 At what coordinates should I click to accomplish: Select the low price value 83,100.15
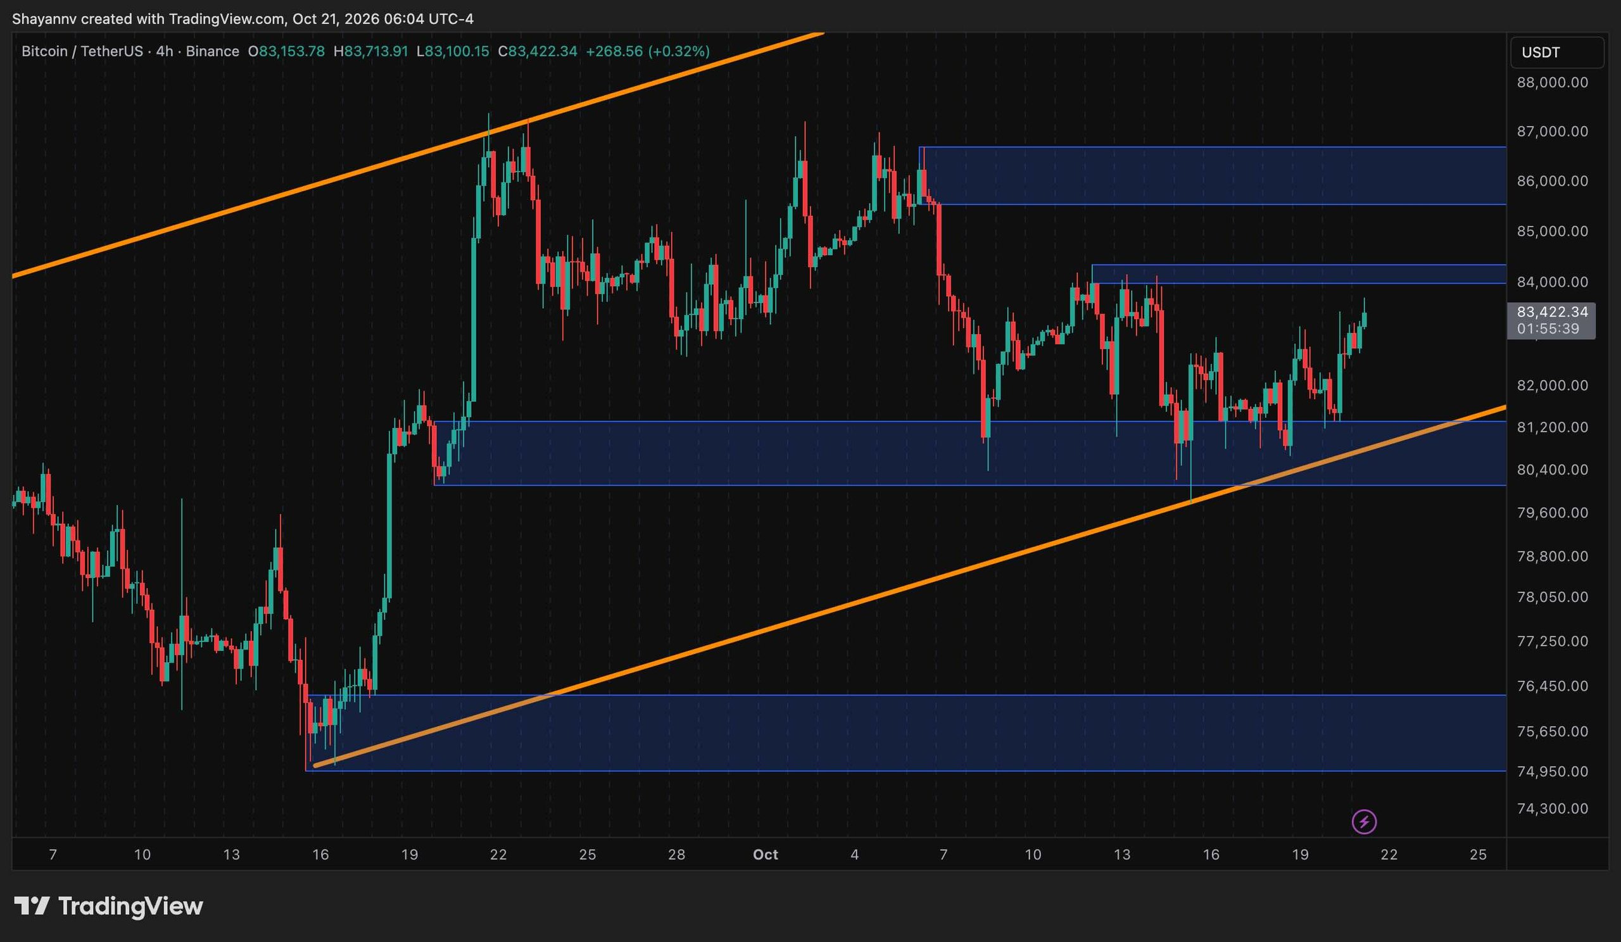tap(457, 51)
